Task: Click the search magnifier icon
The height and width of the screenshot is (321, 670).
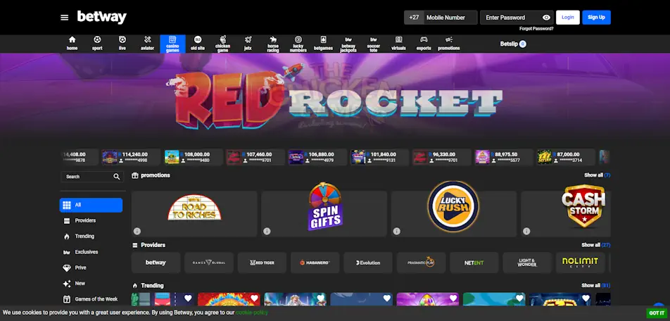Action: click(x=117, y=177)
